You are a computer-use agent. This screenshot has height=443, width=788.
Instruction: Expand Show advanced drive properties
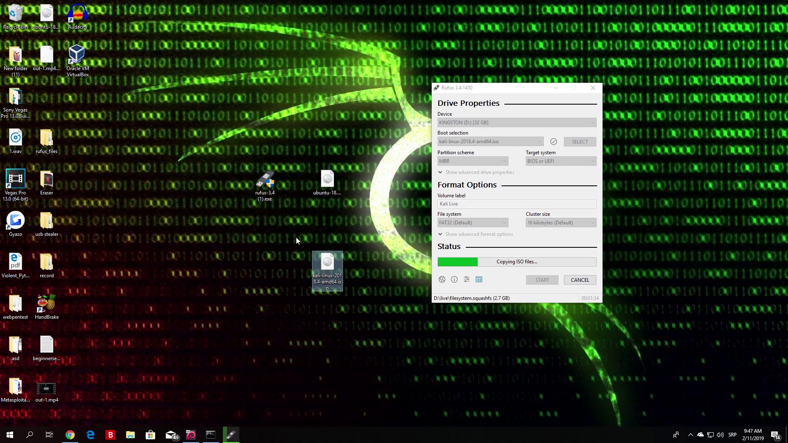[x=476, y=172]
